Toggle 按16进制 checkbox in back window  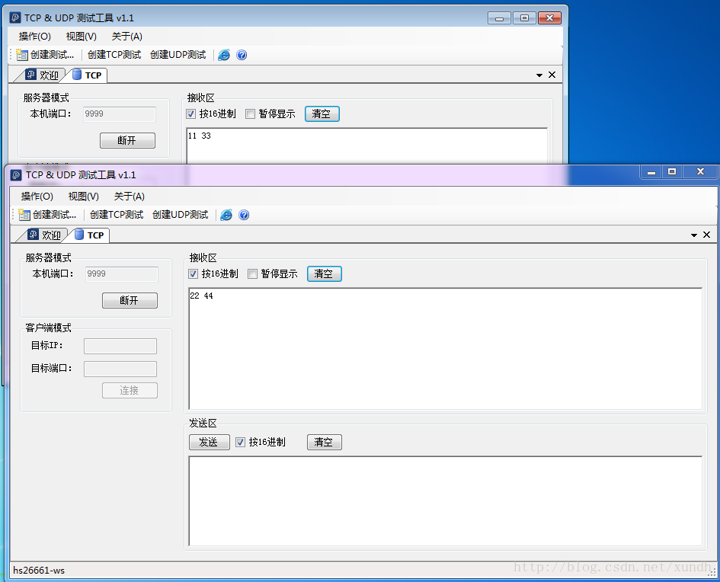(x=191, y=114)
